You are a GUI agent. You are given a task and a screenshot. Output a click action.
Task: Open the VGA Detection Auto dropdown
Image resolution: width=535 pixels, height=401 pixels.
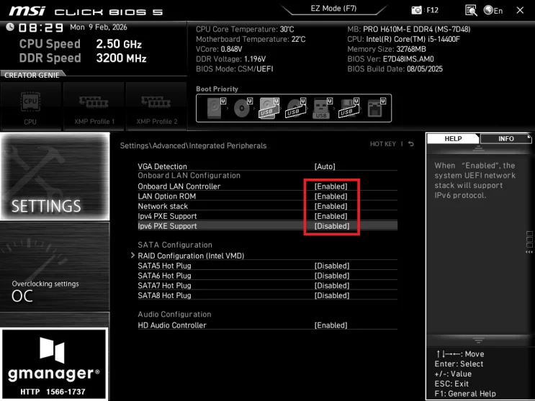[x=325, y=166]
